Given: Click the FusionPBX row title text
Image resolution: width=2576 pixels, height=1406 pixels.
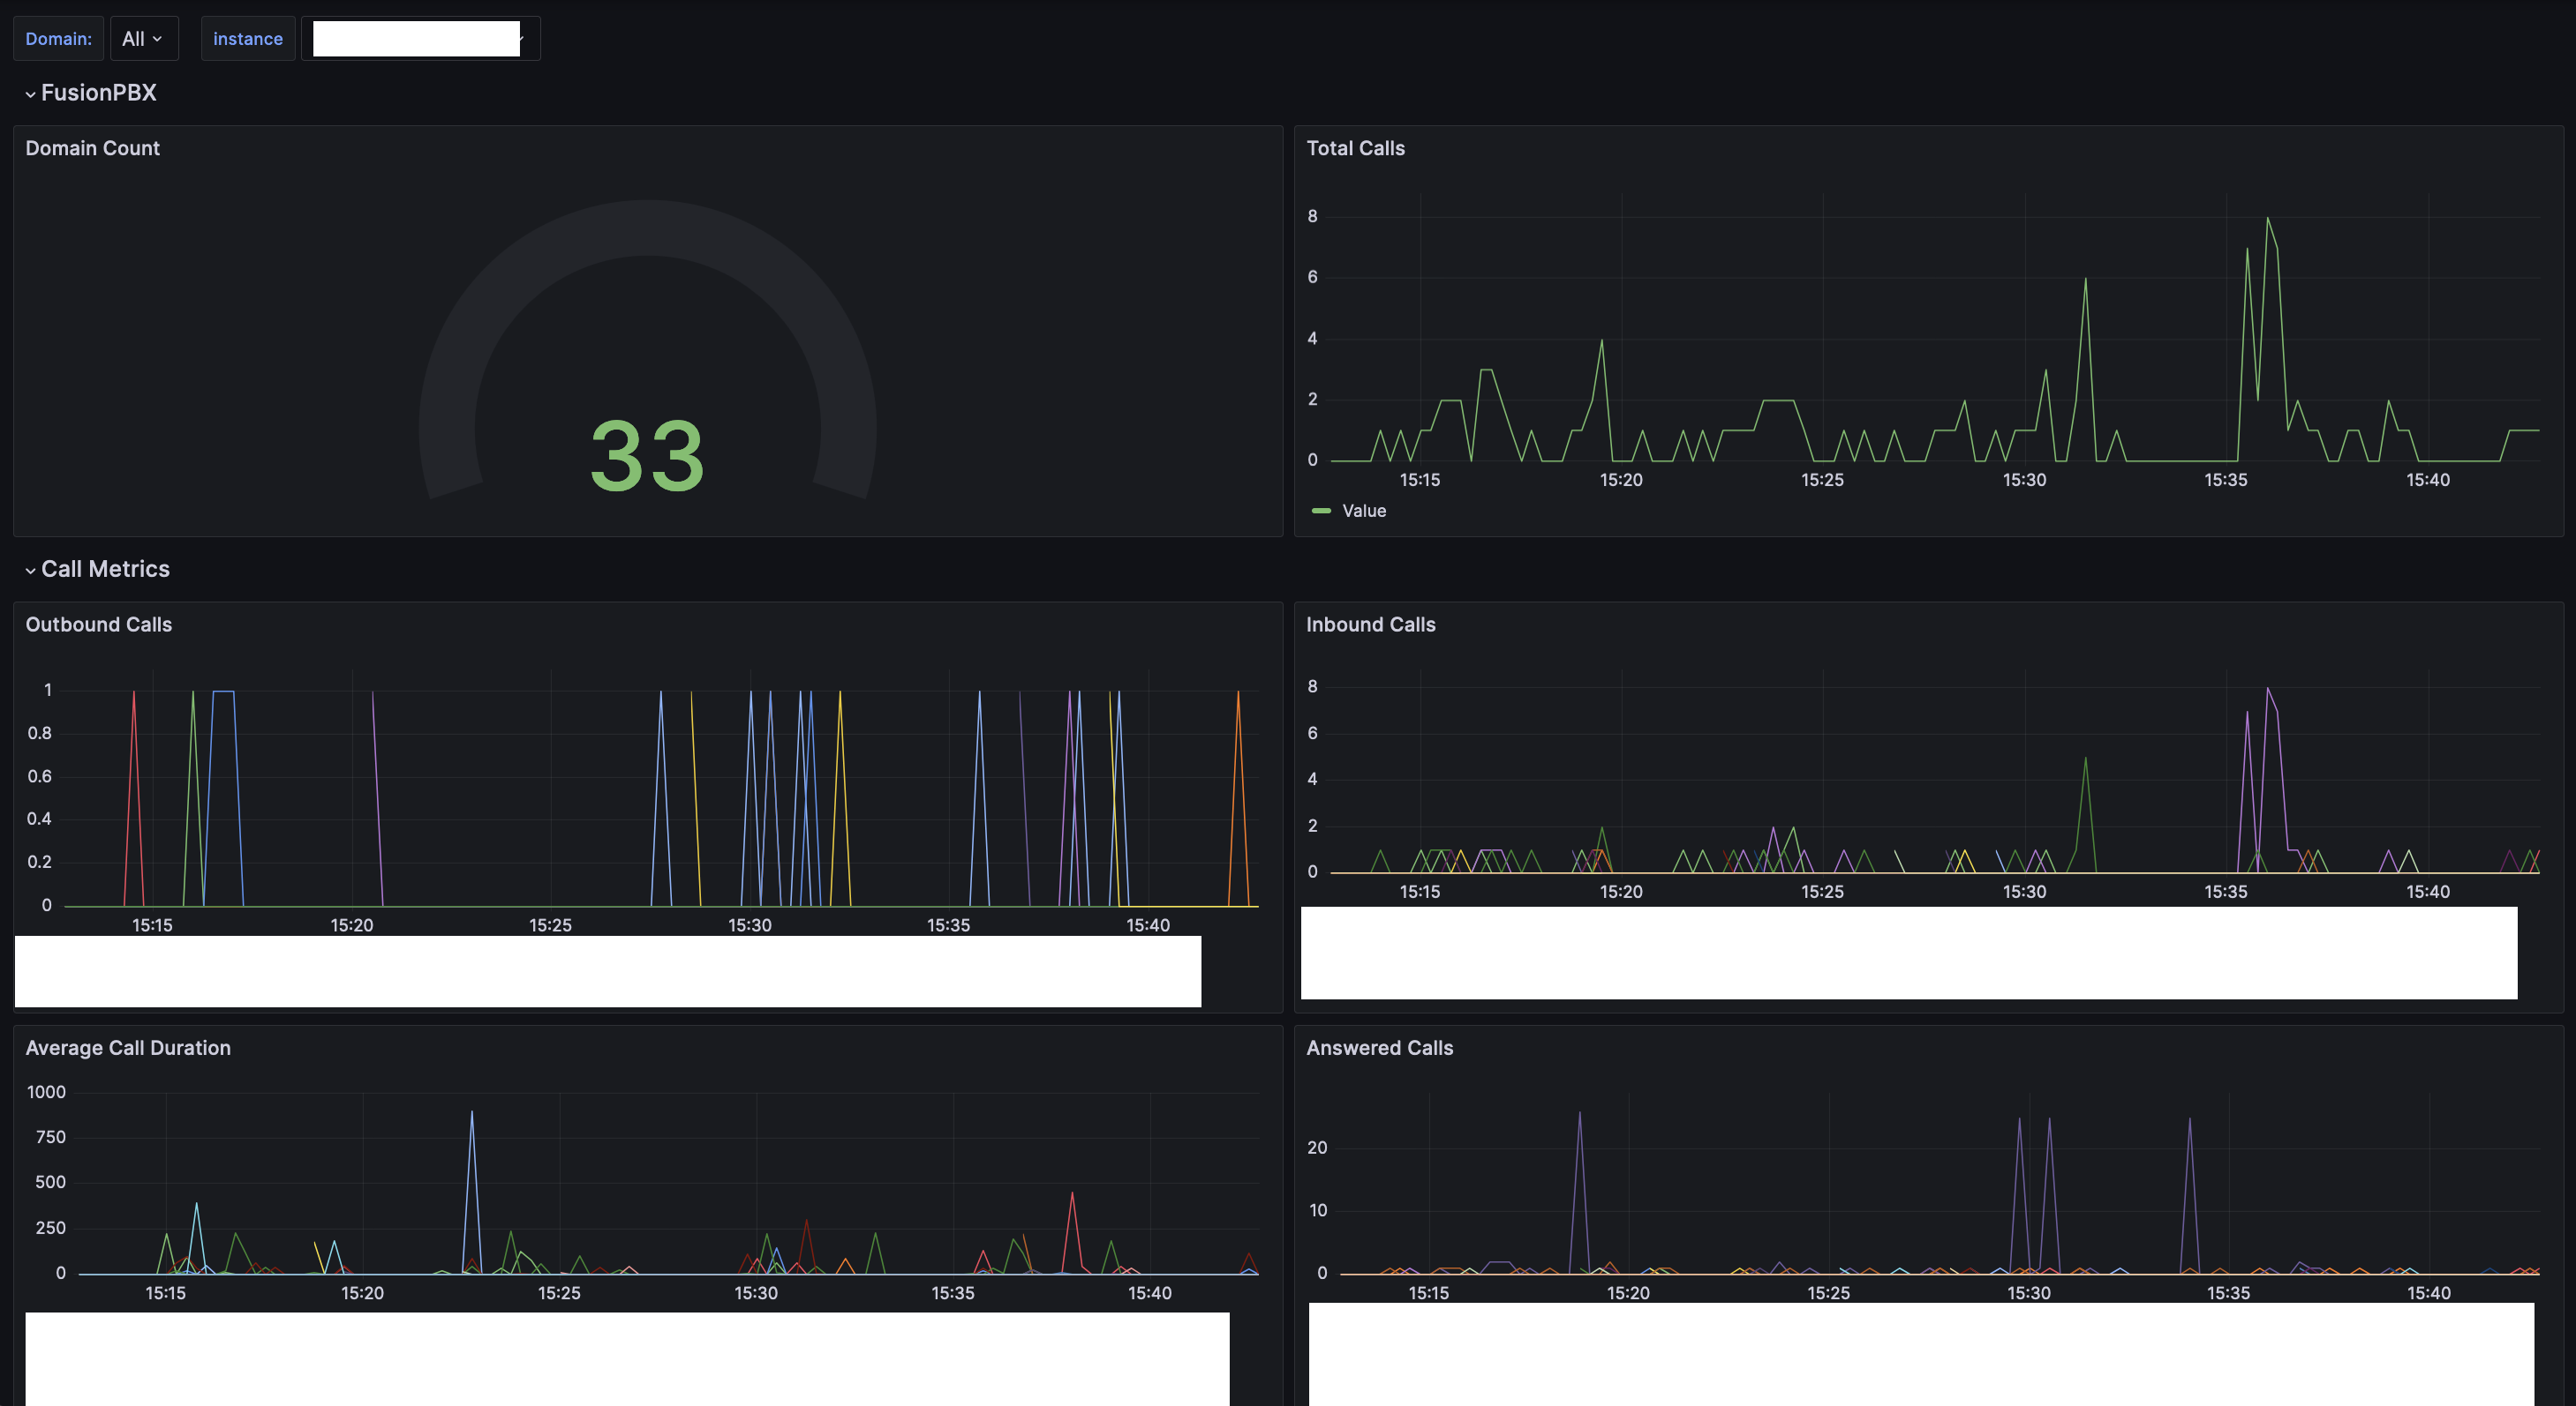Looking at the screenshot, I should tap(98, 93).
